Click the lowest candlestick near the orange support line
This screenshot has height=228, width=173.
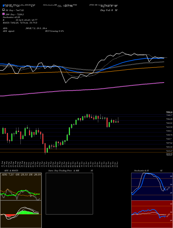45,149
